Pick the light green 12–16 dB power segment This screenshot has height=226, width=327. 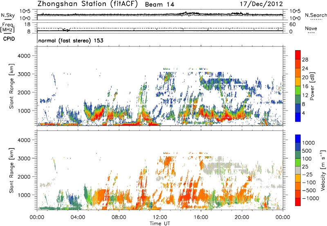pyautogui.click(x=298, y=90)
